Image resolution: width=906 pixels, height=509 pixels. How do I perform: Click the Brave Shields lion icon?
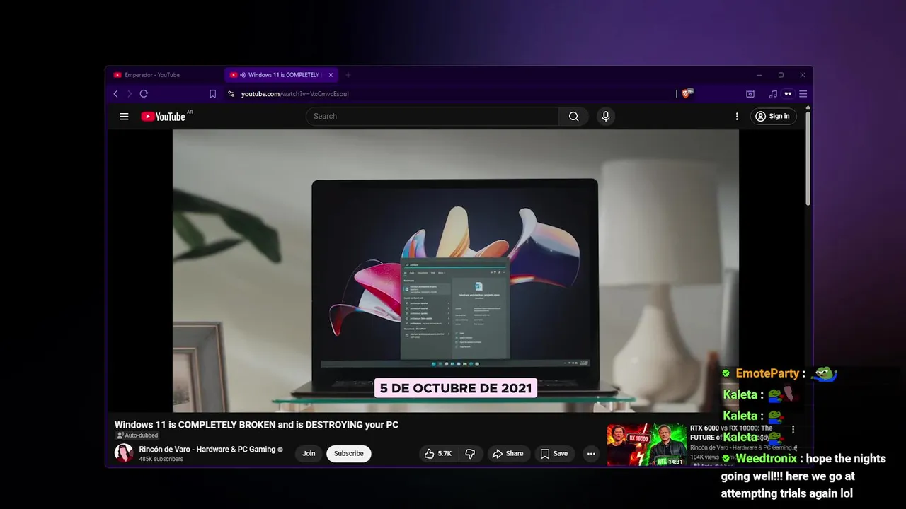(x=687, y=93)
